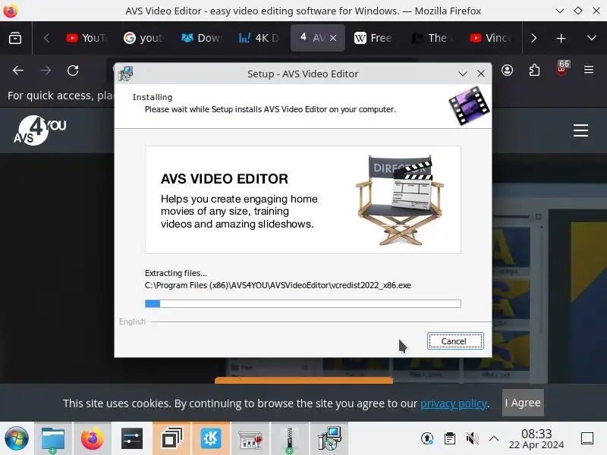Cancel the AVS Video Editor installation
Screen dimensions: 607x455
click(x=455, y=340)
